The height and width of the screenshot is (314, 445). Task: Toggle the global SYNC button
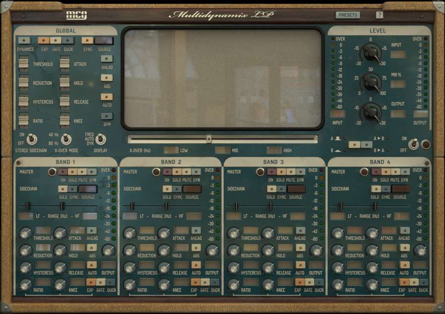point(88,41)
